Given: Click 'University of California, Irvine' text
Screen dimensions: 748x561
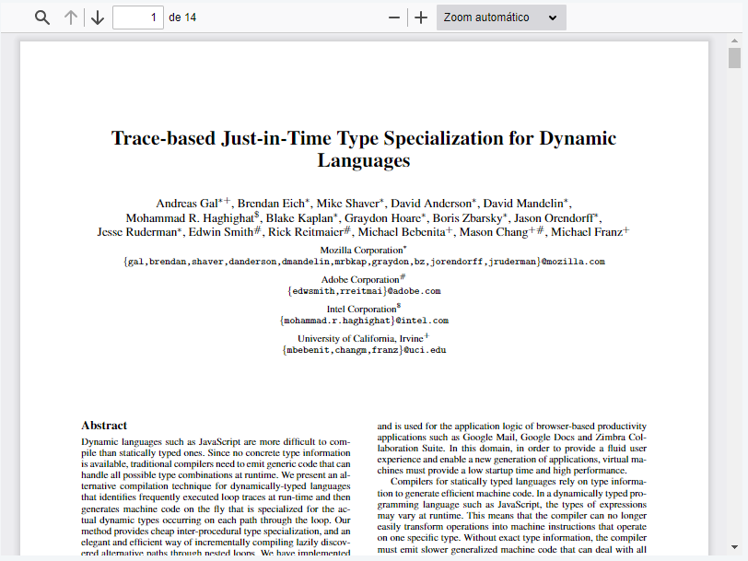Looking at the screenshot, I should pos(360,339).
